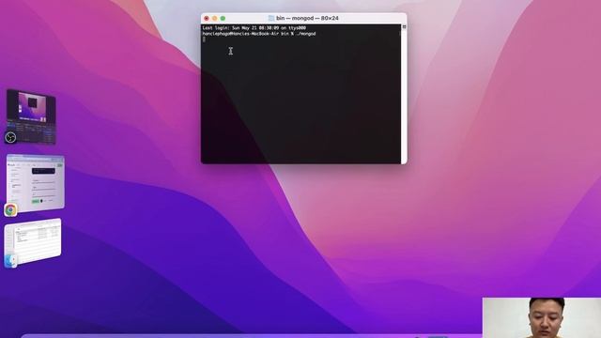Click the OBS app icon in Stage Manager
Image resolution: width=601 pixels, height=338 pixels.
point(10,137)
